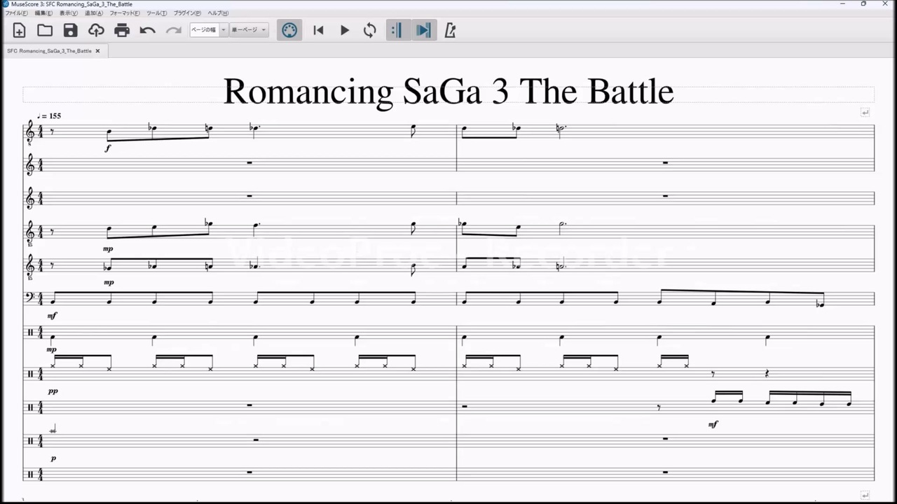Rewind playback to the beginning

pyautogui.click(x=318, y=29)
